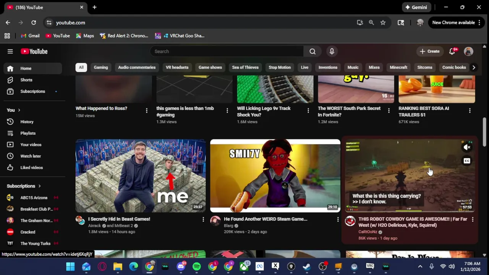
Task: Open the YouTube hamburger guide menu
Action: pos(10,51)
